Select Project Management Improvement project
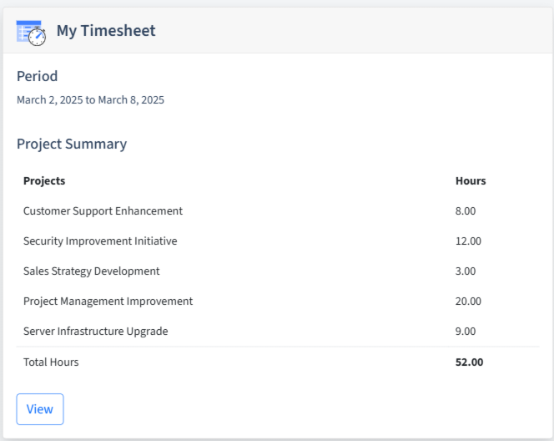 (x=108, y=301)
